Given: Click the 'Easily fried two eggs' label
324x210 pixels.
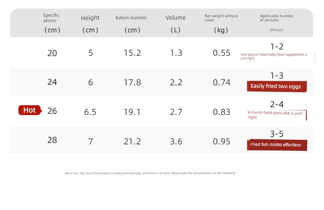Looking at the screenshot, I should pyautogui.click(x=276, y=86).
